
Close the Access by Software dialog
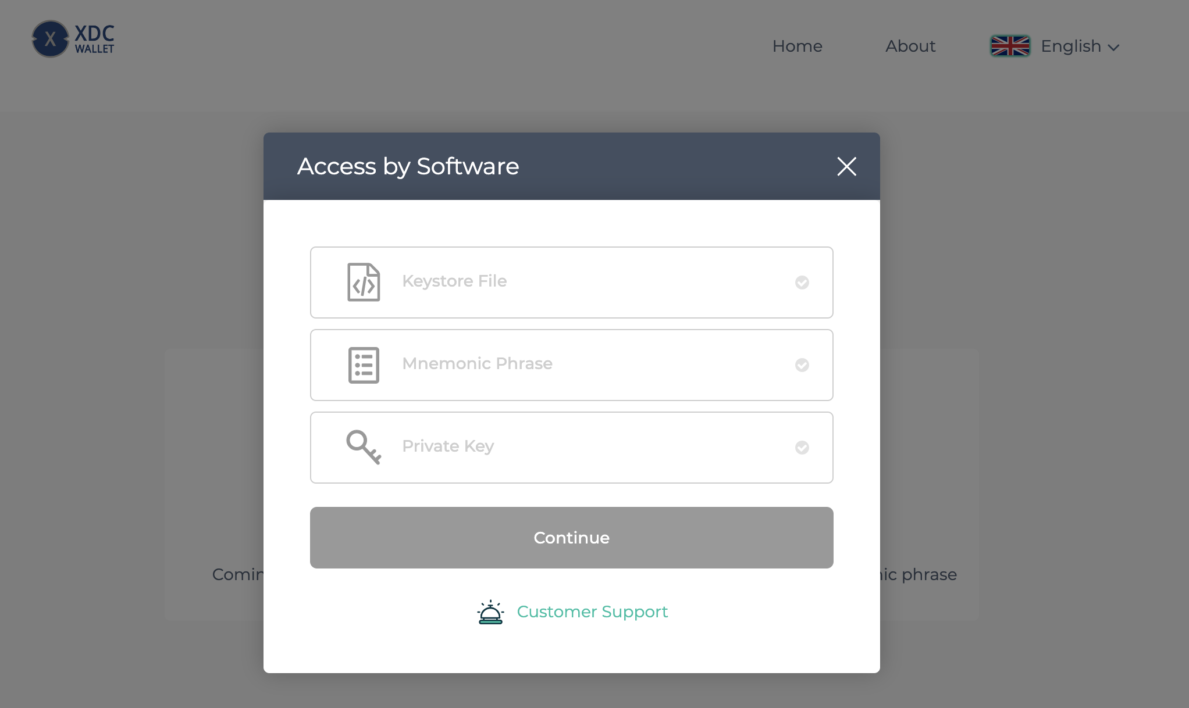coord(846,166)
